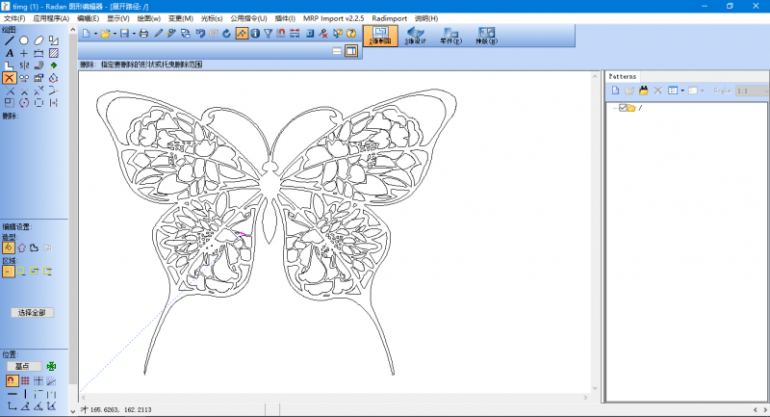Switch to 3D design mode
The width and height of the screenshot is (770, 417).
pos(415,37)
